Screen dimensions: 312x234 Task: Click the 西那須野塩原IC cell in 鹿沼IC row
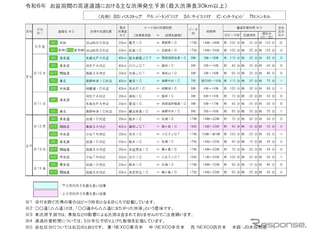pos(174,103)
